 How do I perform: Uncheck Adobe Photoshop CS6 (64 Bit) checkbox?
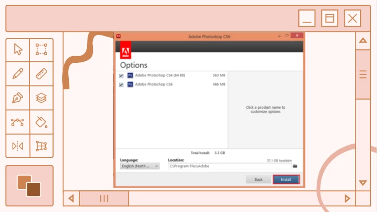coord(122,75)
